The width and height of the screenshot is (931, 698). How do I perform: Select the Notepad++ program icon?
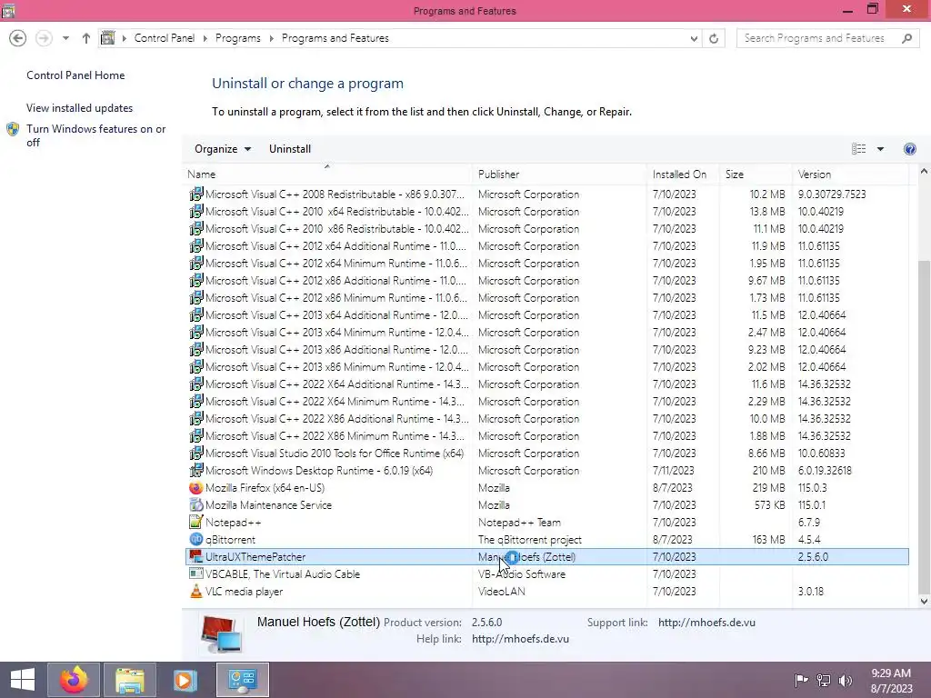click(x=196, y=523)
